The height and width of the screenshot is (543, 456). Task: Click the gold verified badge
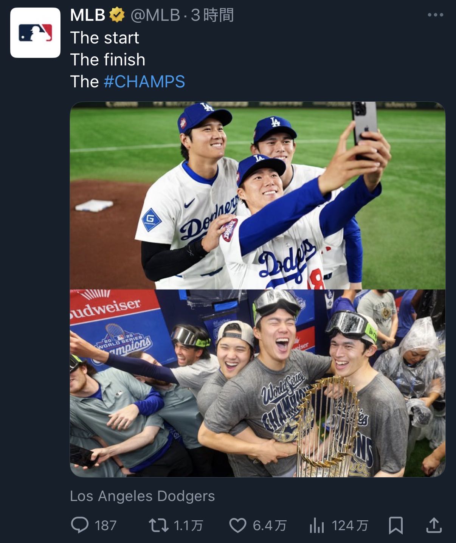pyautogui.click(x=117, y=15)
